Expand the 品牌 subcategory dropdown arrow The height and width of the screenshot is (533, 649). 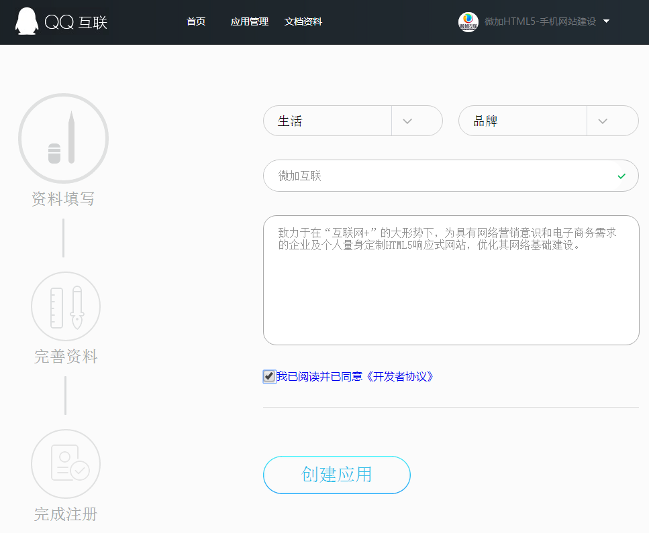pos(603,121)
